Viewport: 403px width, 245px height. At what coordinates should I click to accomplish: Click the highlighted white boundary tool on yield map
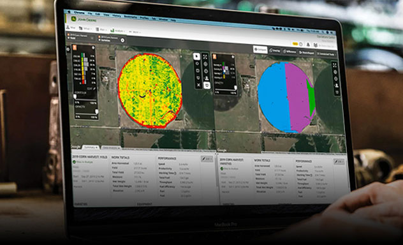(207, 85)
